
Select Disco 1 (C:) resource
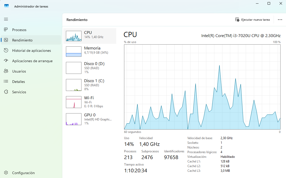tap(90, 85)
